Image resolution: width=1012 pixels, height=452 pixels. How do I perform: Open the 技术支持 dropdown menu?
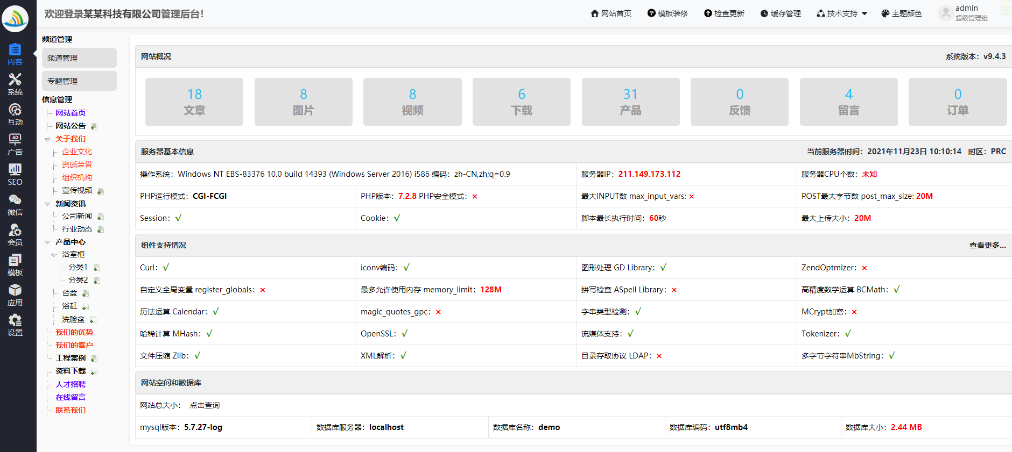click(x=842, y=13)
